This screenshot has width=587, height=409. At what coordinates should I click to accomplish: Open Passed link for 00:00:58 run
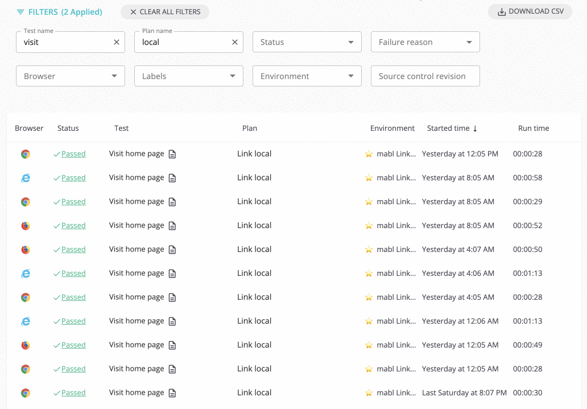tap(73, 178)
